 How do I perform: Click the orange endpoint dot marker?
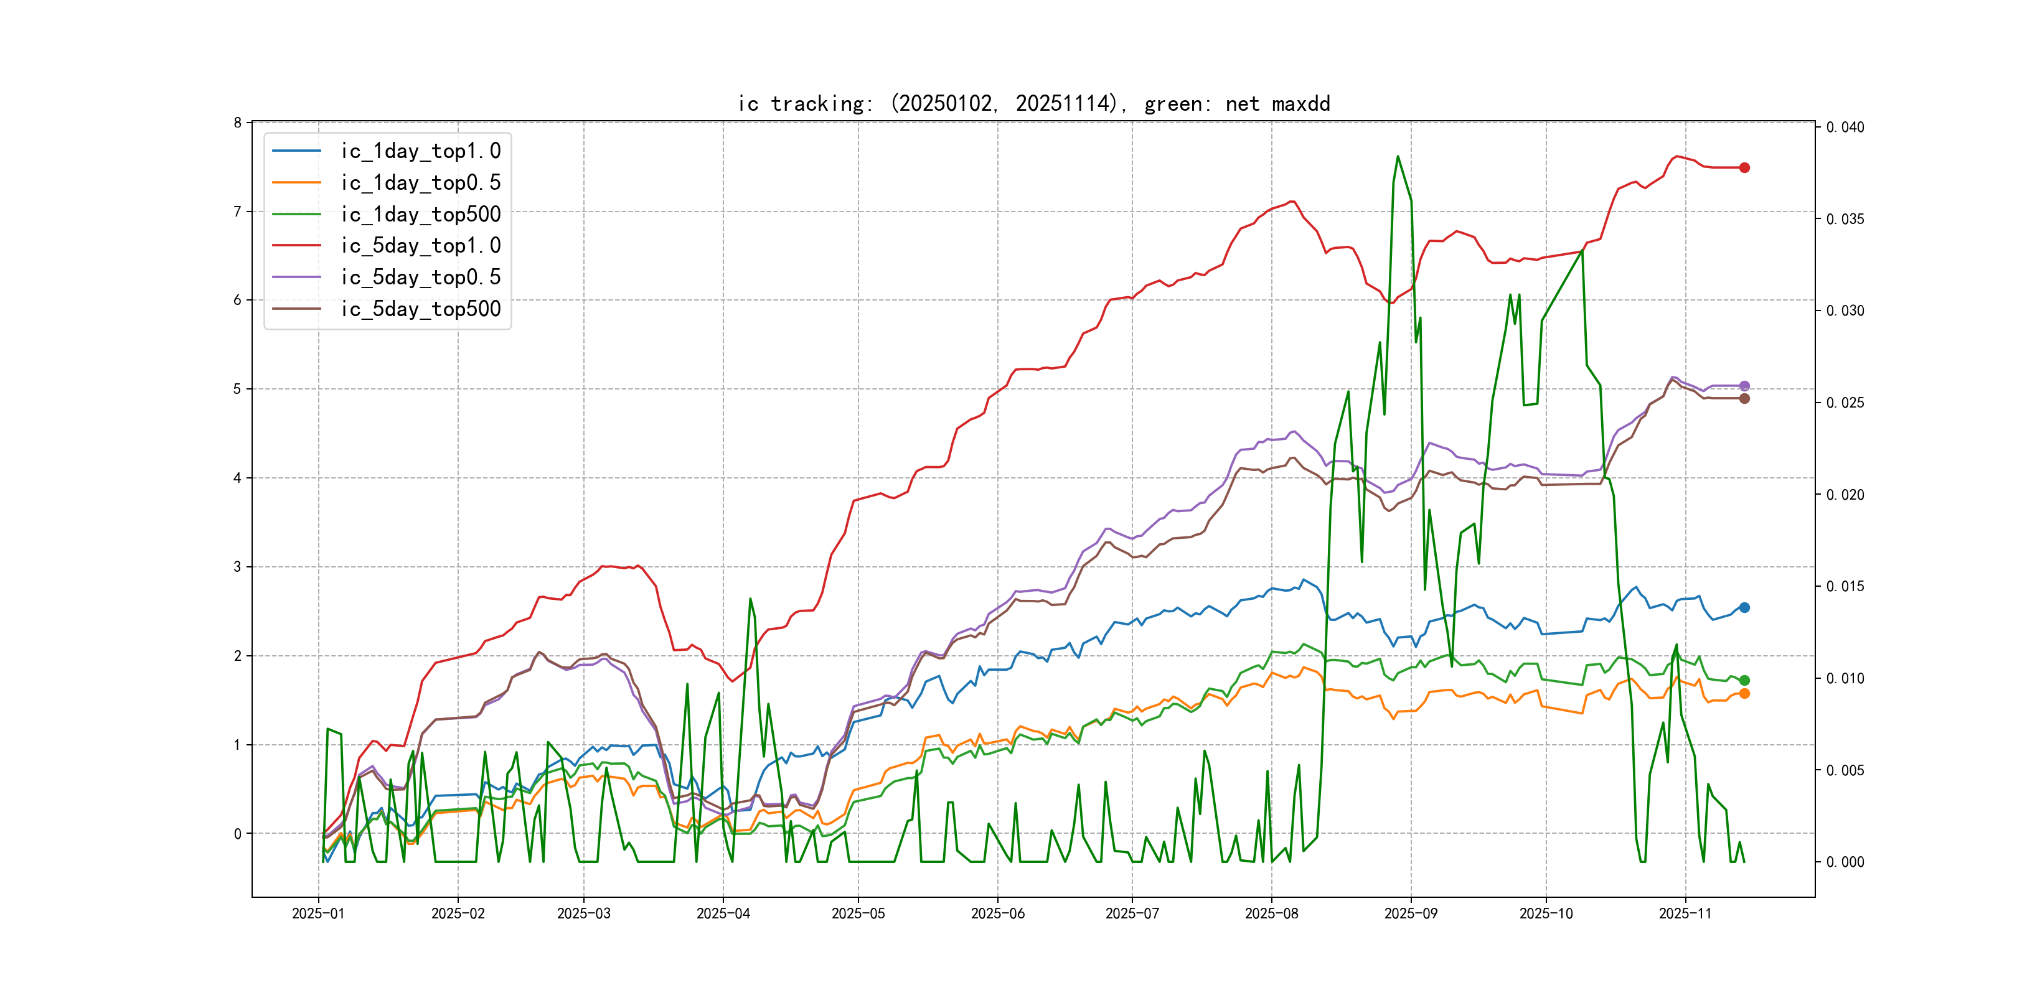click(x=1744, y=693)
